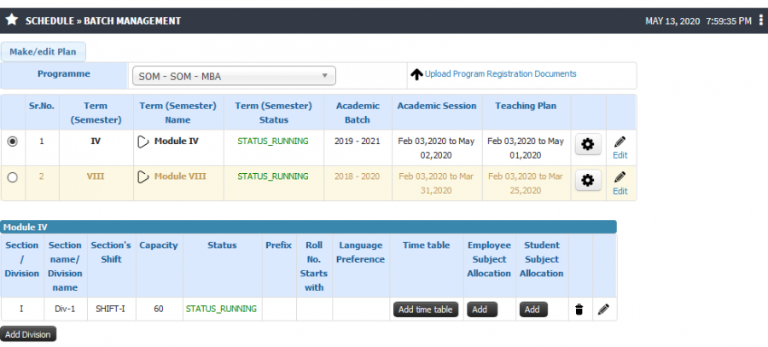Click the play triangle icon beside Module VIII
Screen dimensions: 768x347
143,177
